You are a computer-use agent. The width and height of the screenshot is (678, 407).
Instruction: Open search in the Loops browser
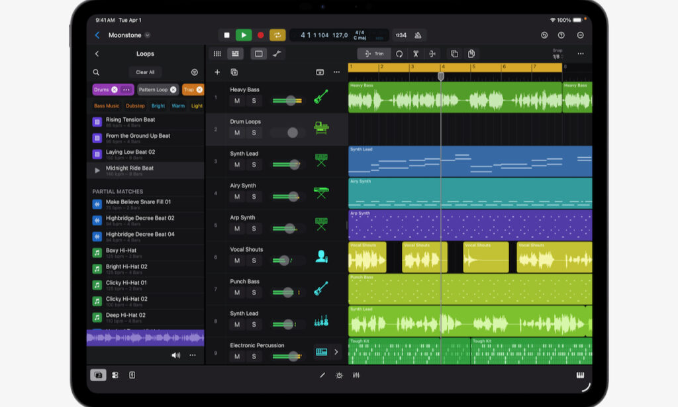tap(96, 72)
